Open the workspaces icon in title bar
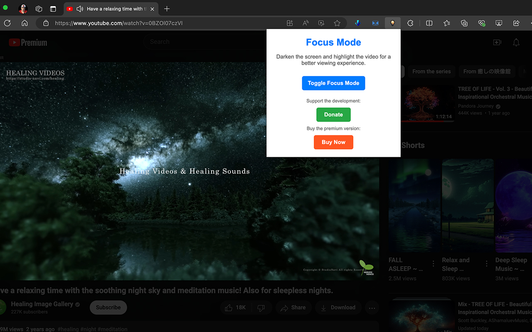Viewport: 532px width, 332px height. pos(39,9)
